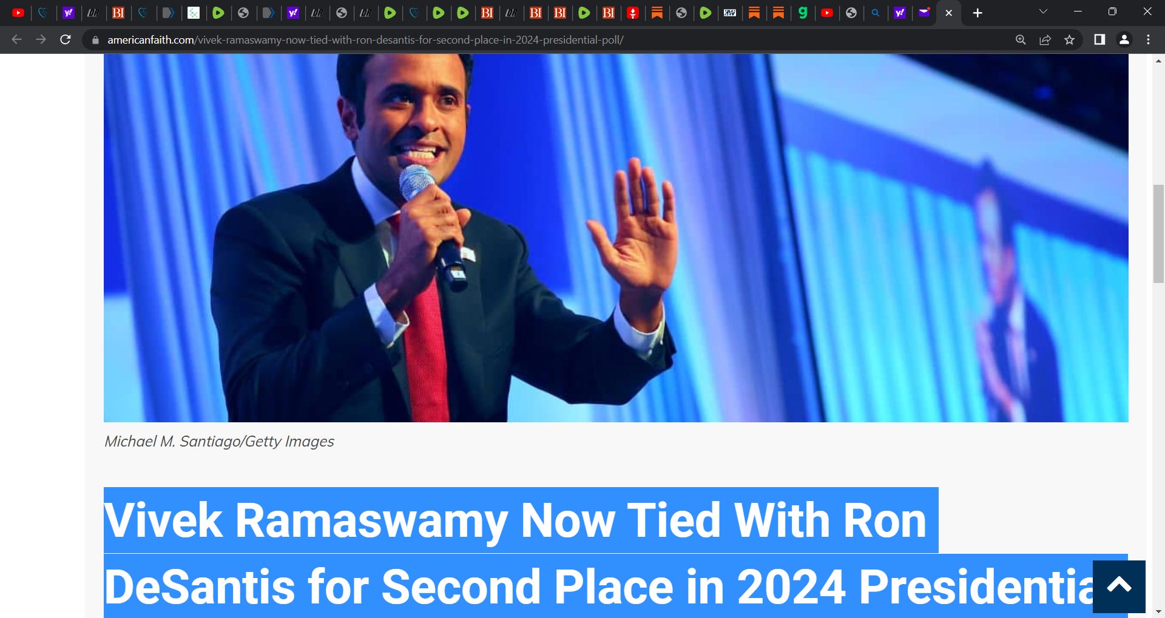Screen dimensions: 1165x618
Task: Toggle the browser side panel
Action: point(1099,40)
